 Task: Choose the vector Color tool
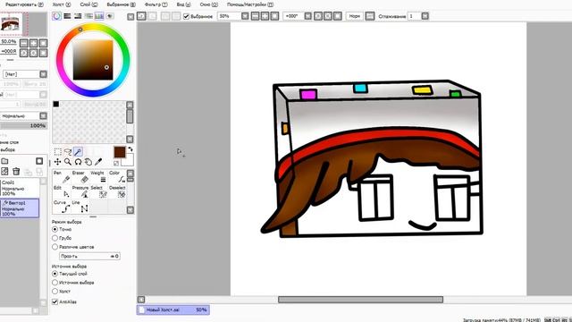click(117, 177)
